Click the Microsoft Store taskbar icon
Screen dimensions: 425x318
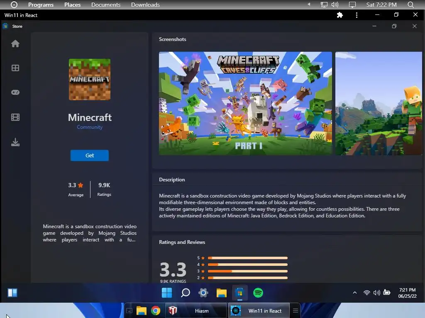pyautogui.click(x=239, y=293)
